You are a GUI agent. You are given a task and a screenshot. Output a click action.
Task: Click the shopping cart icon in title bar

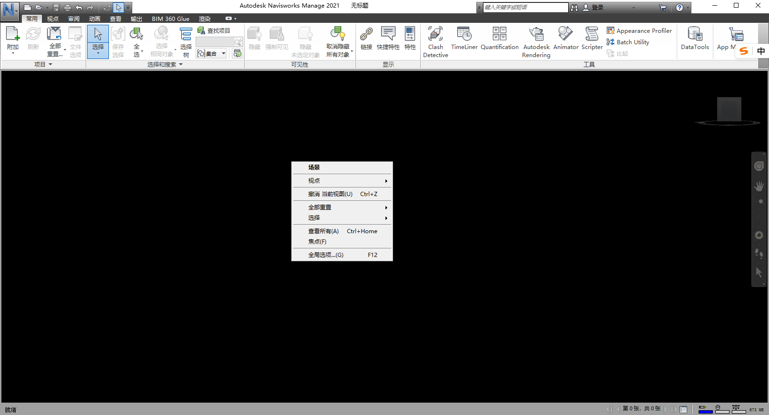(662, 7)
